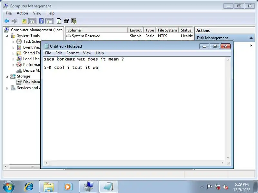
Task: Switch to Notepad taskbar button
Action: (108, 187)
